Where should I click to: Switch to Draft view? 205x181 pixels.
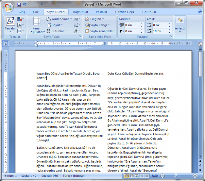[147, 176]
